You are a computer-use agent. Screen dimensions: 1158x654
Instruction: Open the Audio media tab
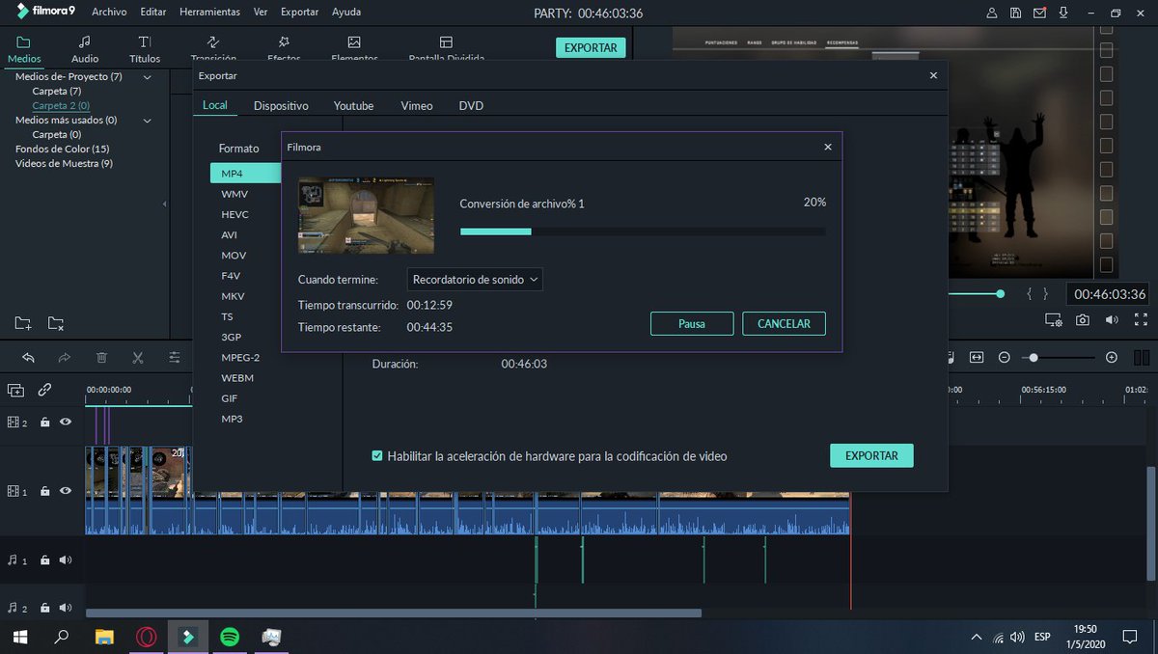tap(85, 49)
